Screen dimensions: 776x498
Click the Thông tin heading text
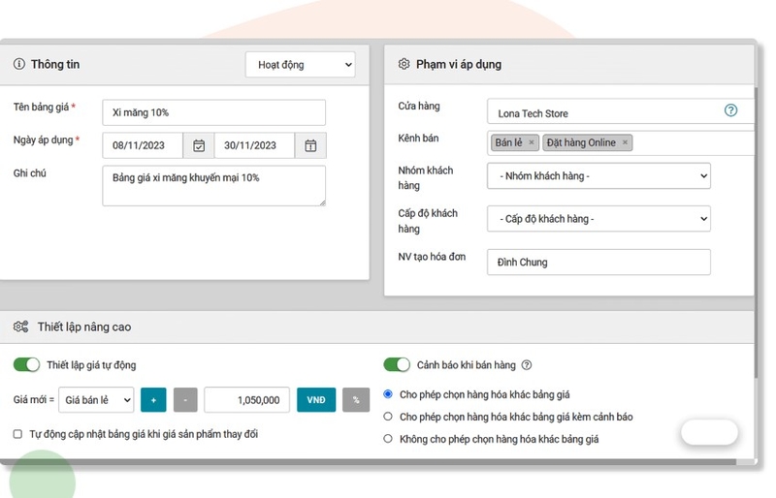55,64
